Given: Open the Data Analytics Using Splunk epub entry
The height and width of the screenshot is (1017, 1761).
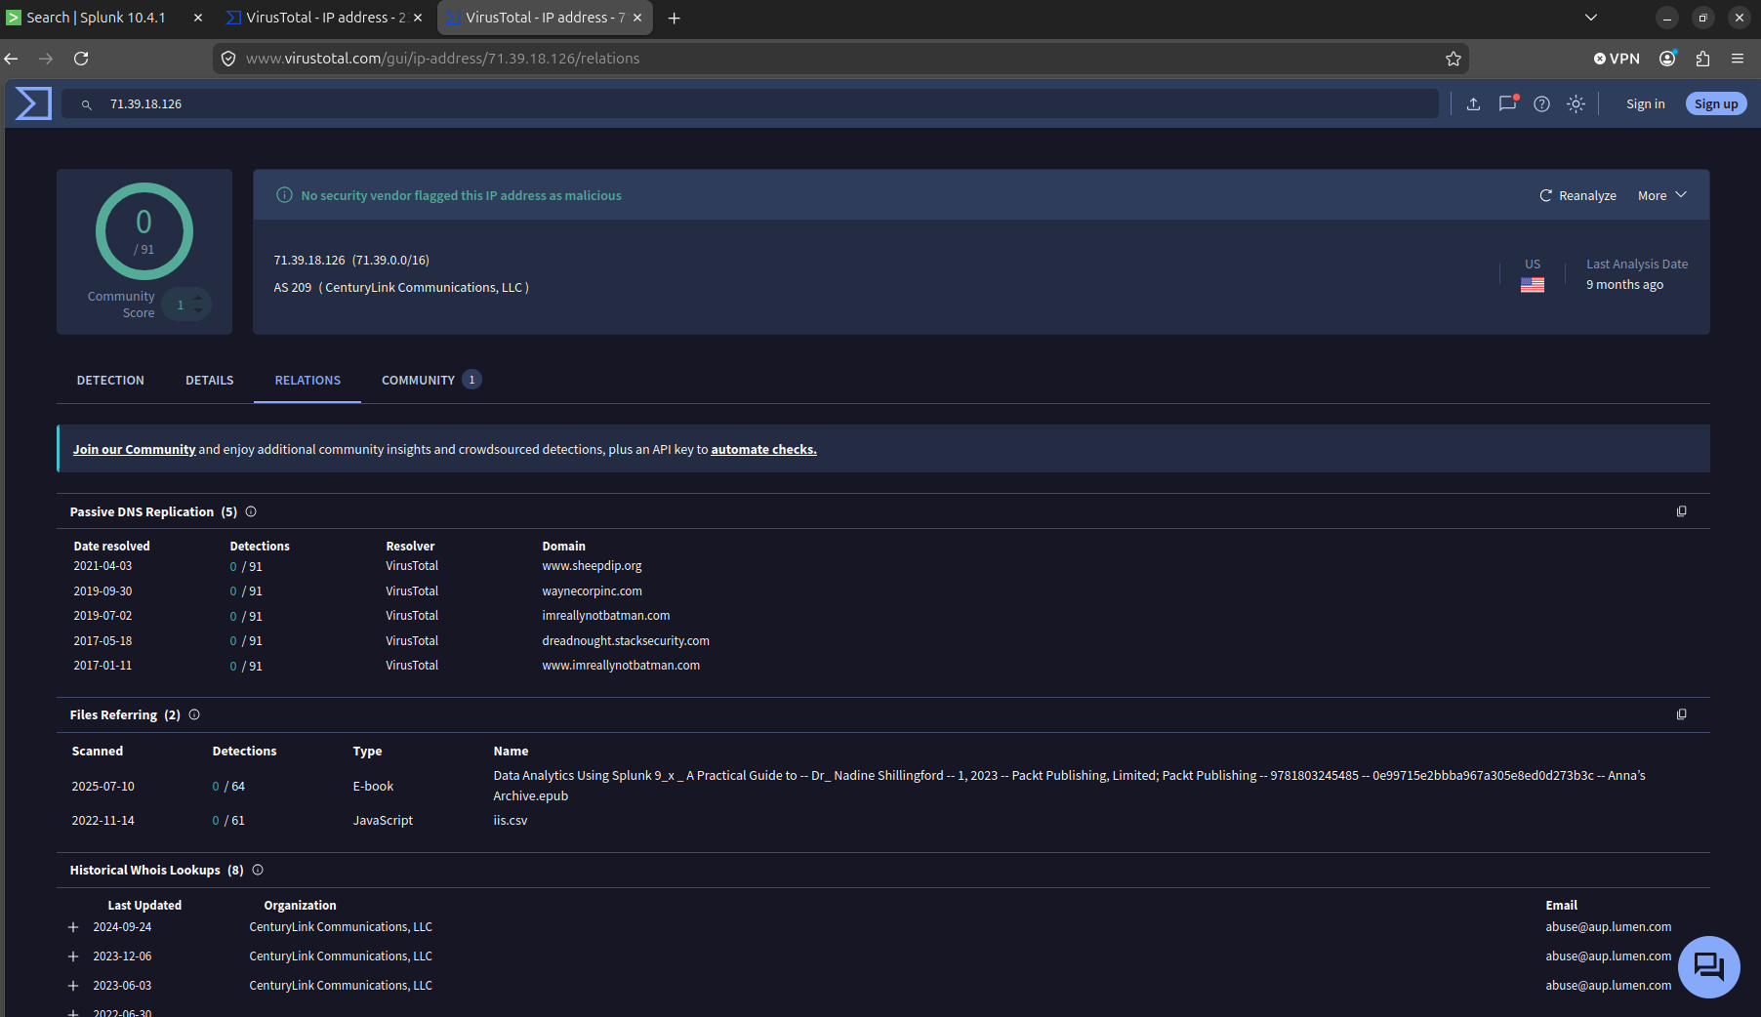Looking at the screenshot, I should [x=1069, y=786].
